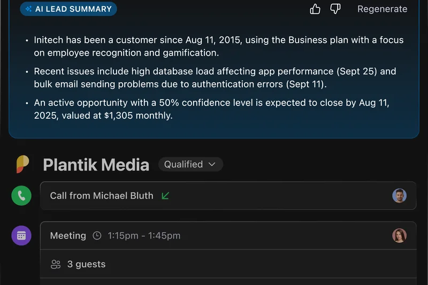Regenerate the AI lead summary

point(382,9)
